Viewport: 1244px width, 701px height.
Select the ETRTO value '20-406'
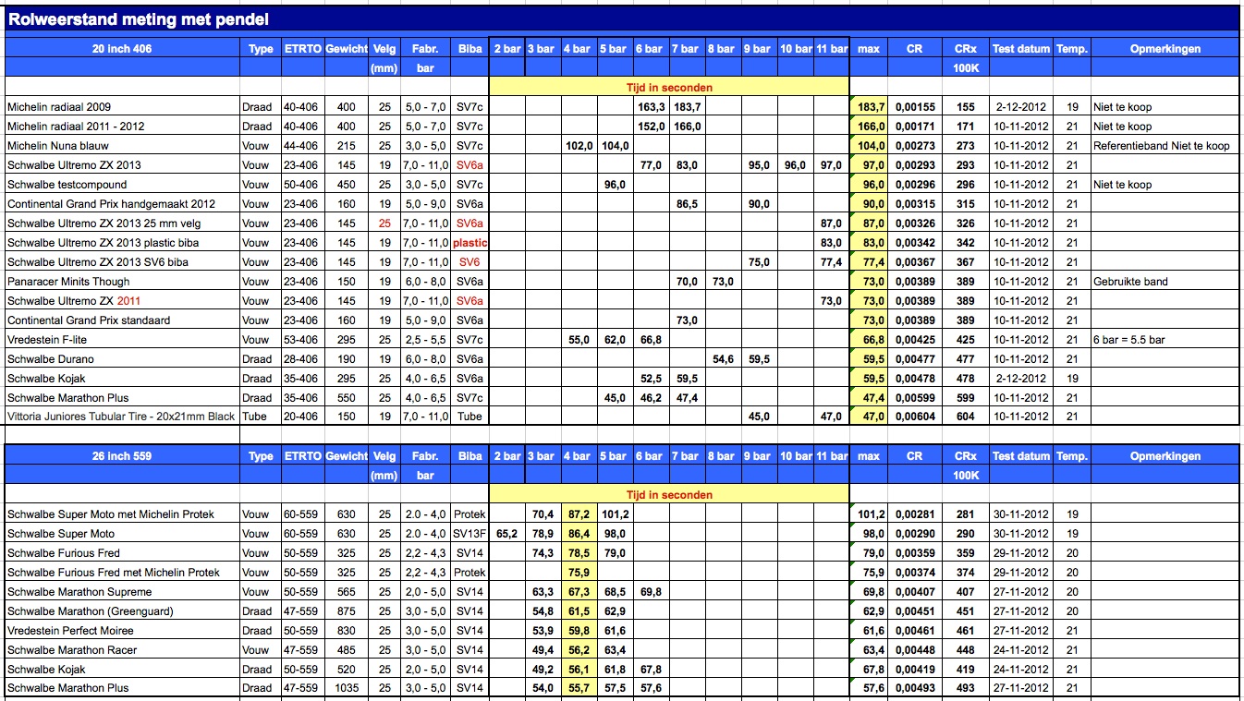click(x=301, y=417)
